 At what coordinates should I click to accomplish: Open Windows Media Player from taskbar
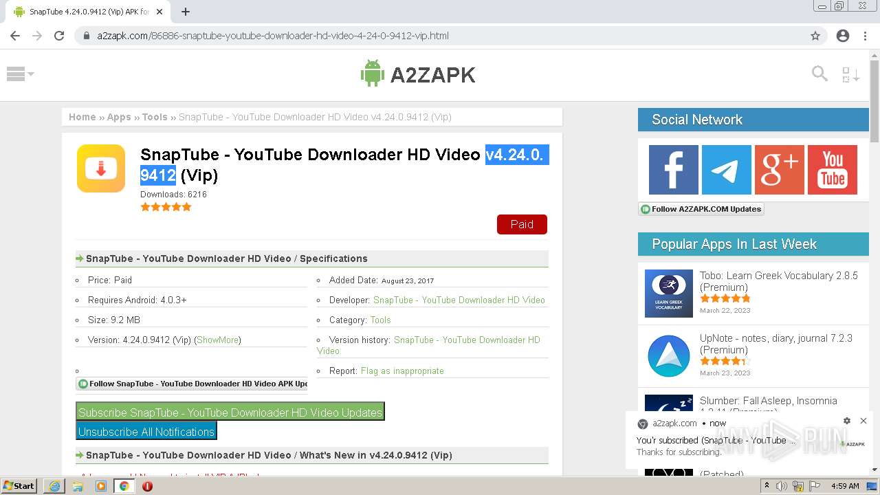click(101, 486)
